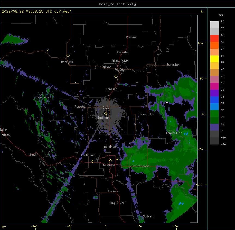Click the RedDeer city label

[x=120, y=70]
